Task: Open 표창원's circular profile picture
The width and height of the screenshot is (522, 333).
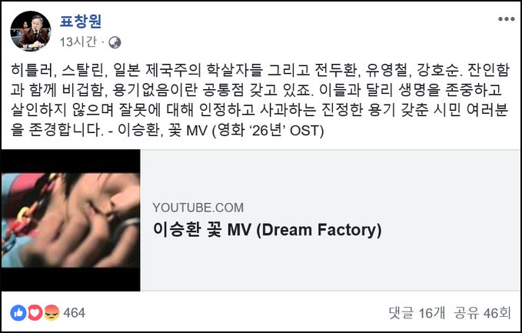Action: tap(31, 32)
